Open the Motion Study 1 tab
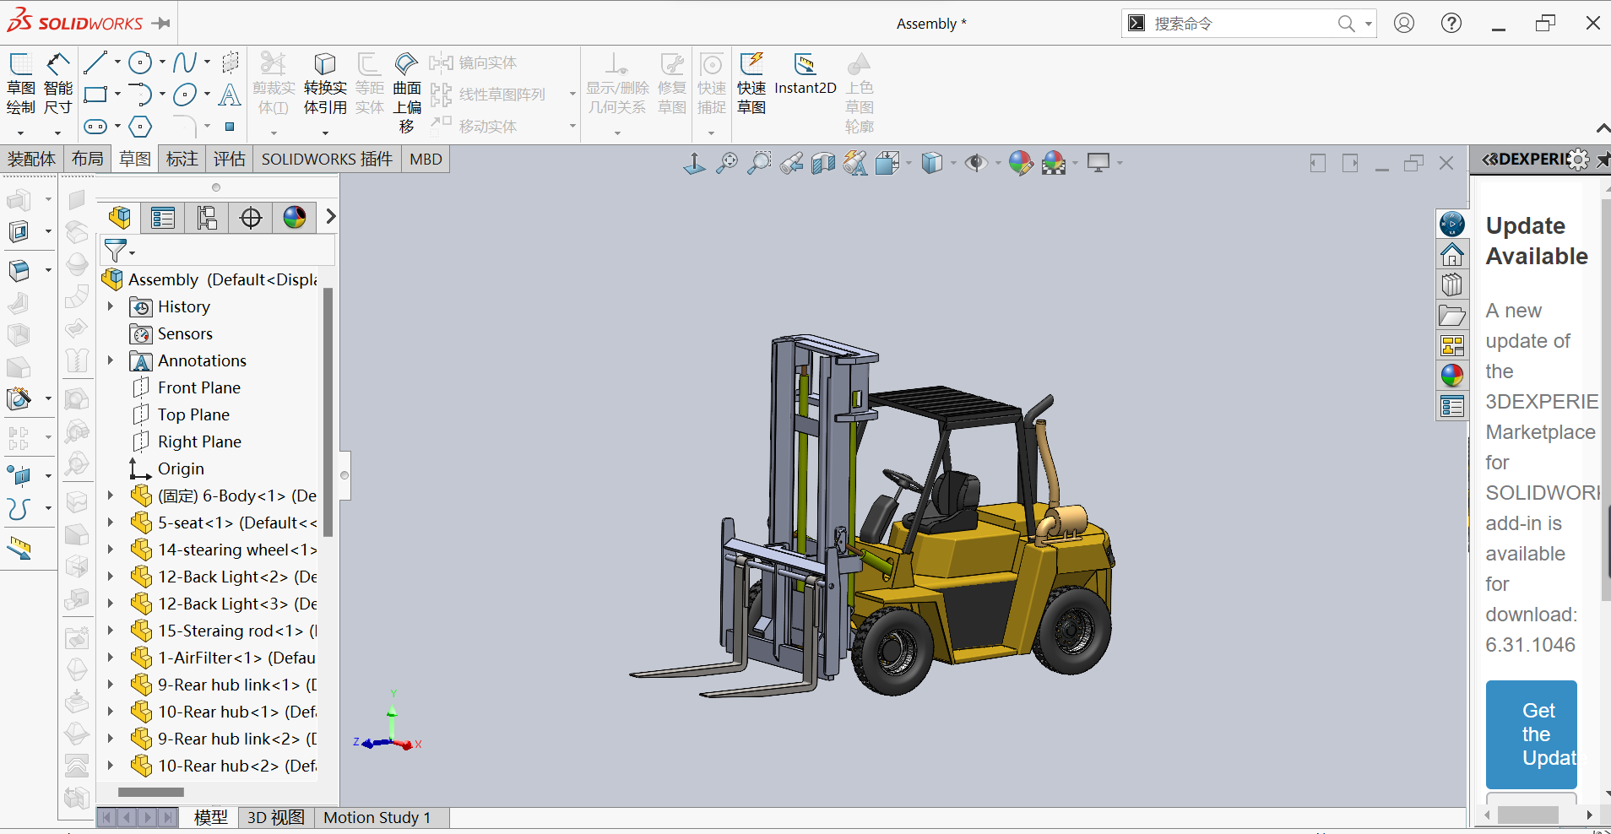 coord(377,817)
